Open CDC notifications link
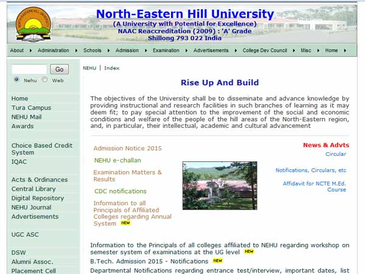 (x=120, y=191)
